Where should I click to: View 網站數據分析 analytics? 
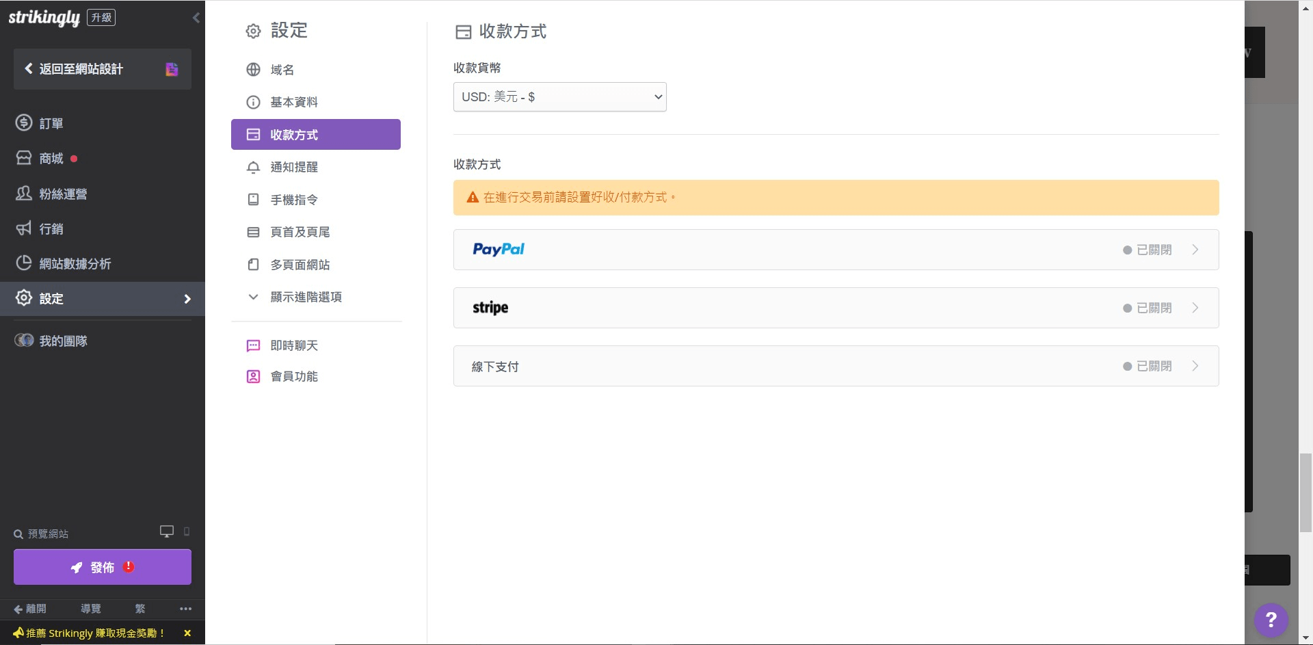pos(73,263)
